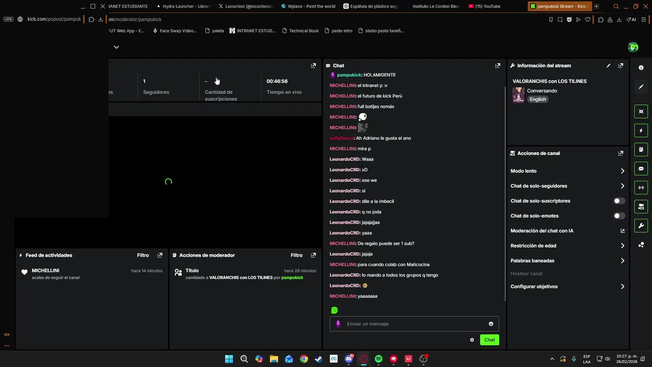Open Windows Start menu
652x367 pixels.
(229, 359)
